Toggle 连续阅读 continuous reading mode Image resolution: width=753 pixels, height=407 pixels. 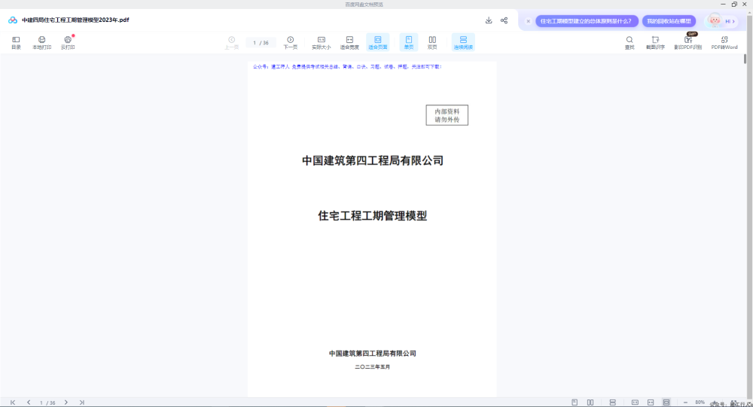[x=463, y=42]
